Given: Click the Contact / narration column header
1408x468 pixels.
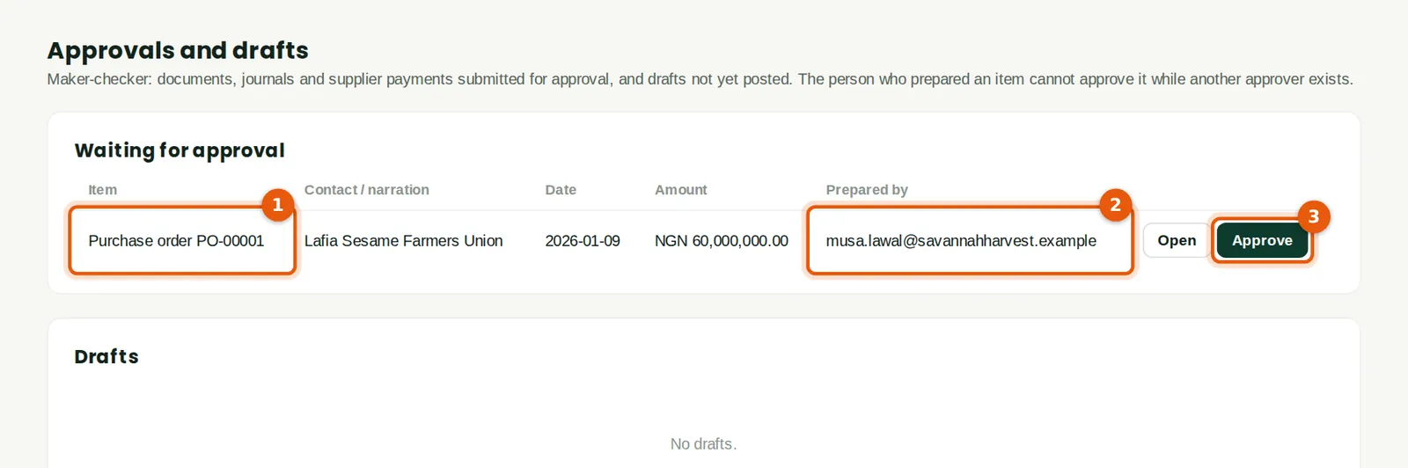Looking at the screenshot, I should click(367, 189).
